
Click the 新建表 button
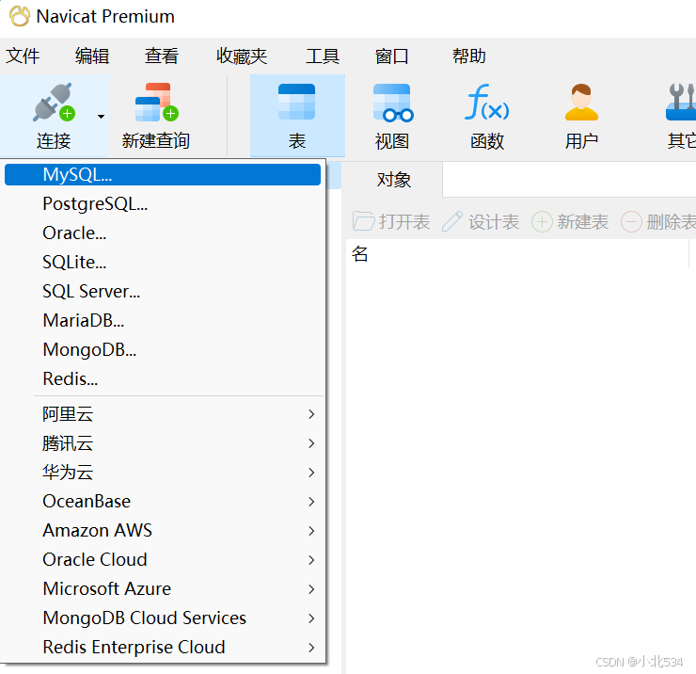[570, 222]
